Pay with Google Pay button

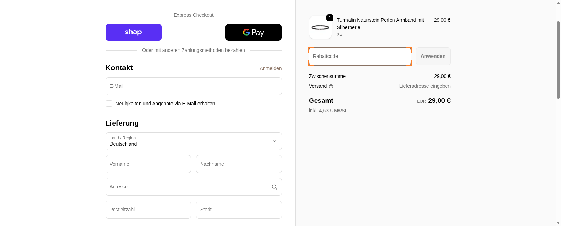253,32
